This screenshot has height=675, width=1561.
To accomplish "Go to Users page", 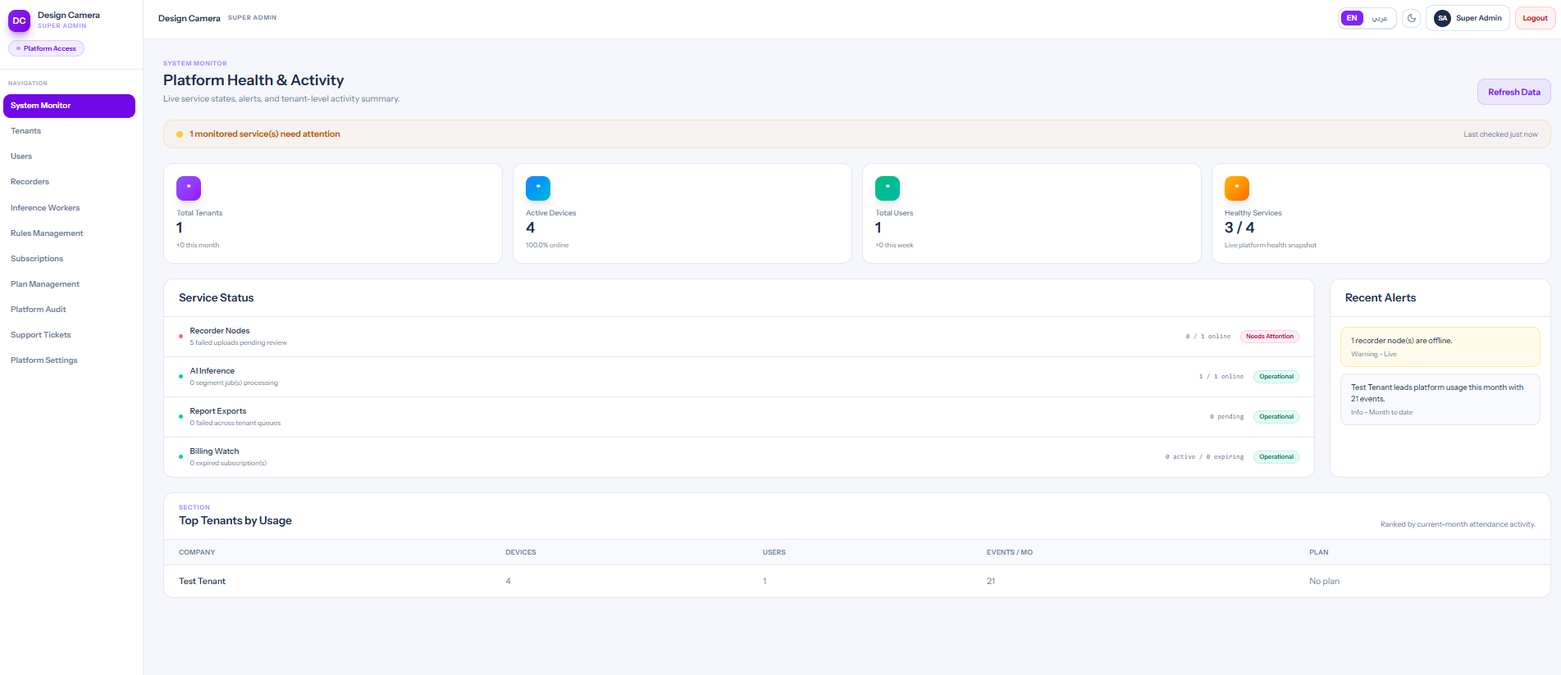I will (69, 156).
